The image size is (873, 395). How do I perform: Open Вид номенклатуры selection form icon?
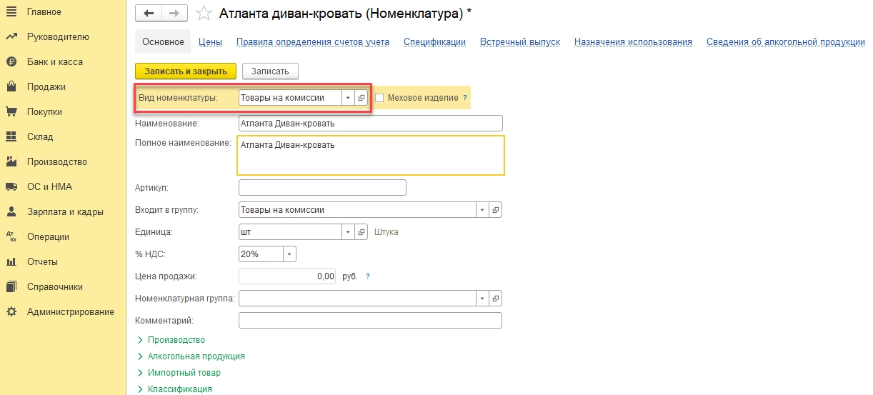(x=361, y=98)
